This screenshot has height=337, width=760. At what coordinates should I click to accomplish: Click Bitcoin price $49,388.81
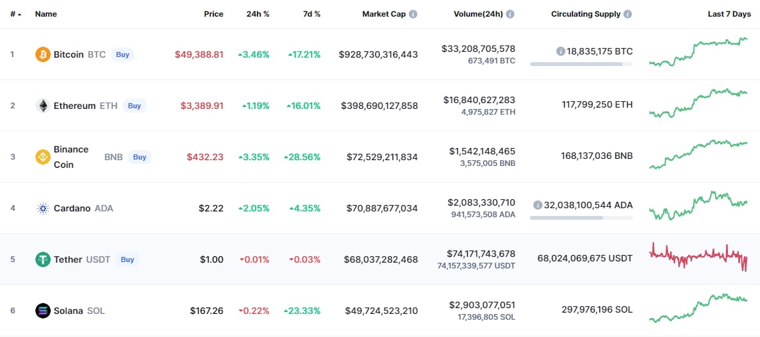[x=199, y=54]
